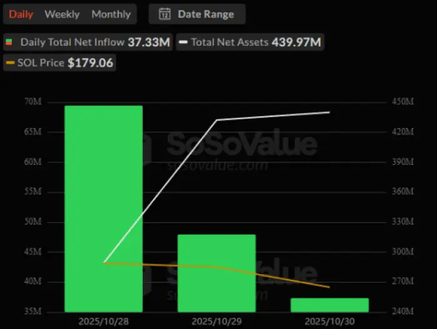Click the red-green Daily Net Inflow legend icon

pyautogui.click(x=9, y=42)
